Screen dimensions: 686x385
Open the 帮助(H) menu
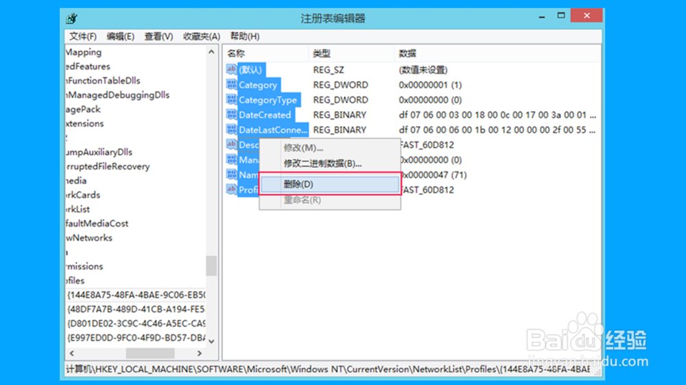(x=245, y=36)
